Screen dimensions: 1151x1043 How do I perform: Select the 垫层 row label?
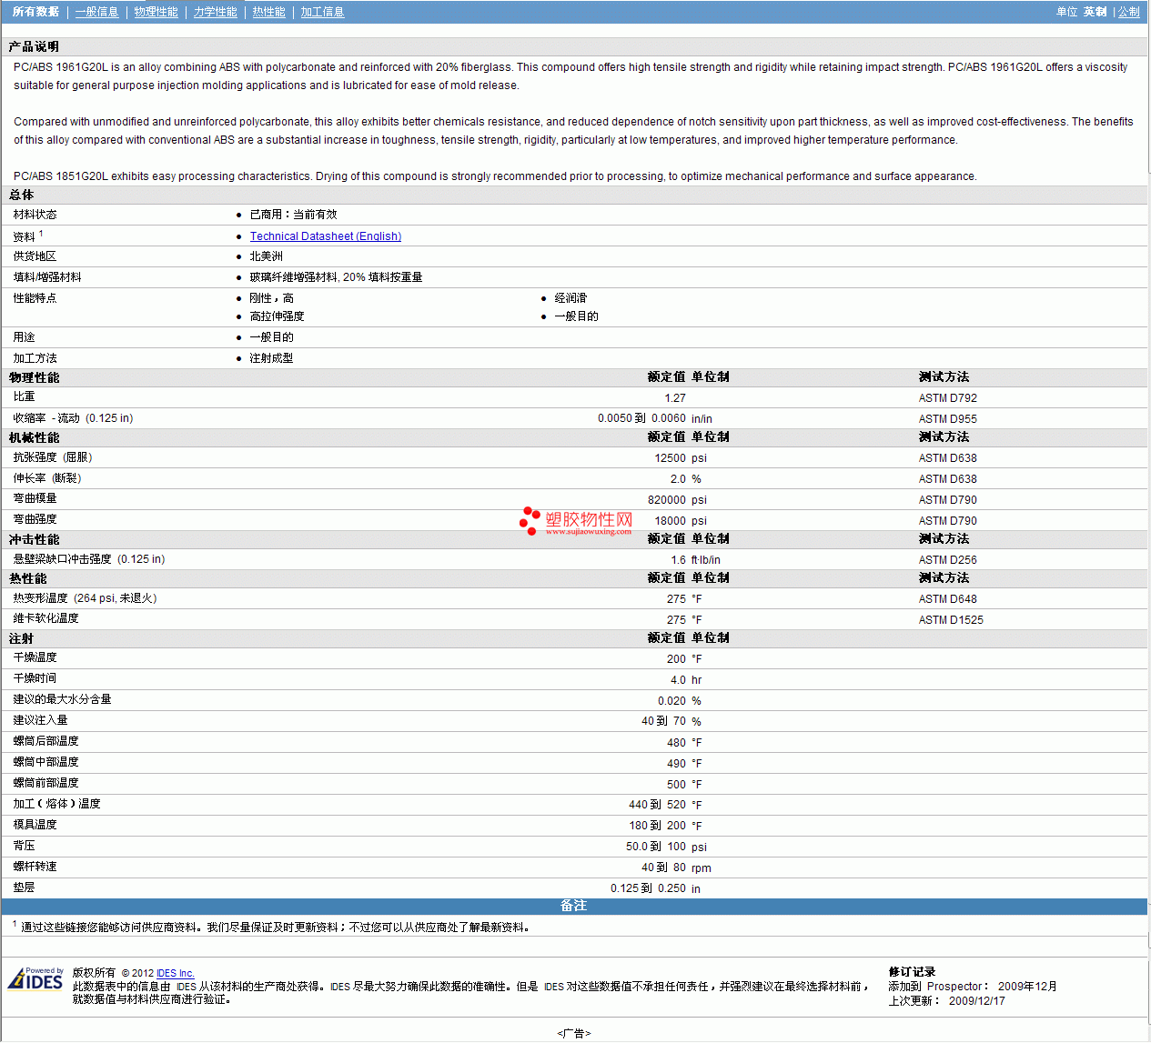[24, 888]
